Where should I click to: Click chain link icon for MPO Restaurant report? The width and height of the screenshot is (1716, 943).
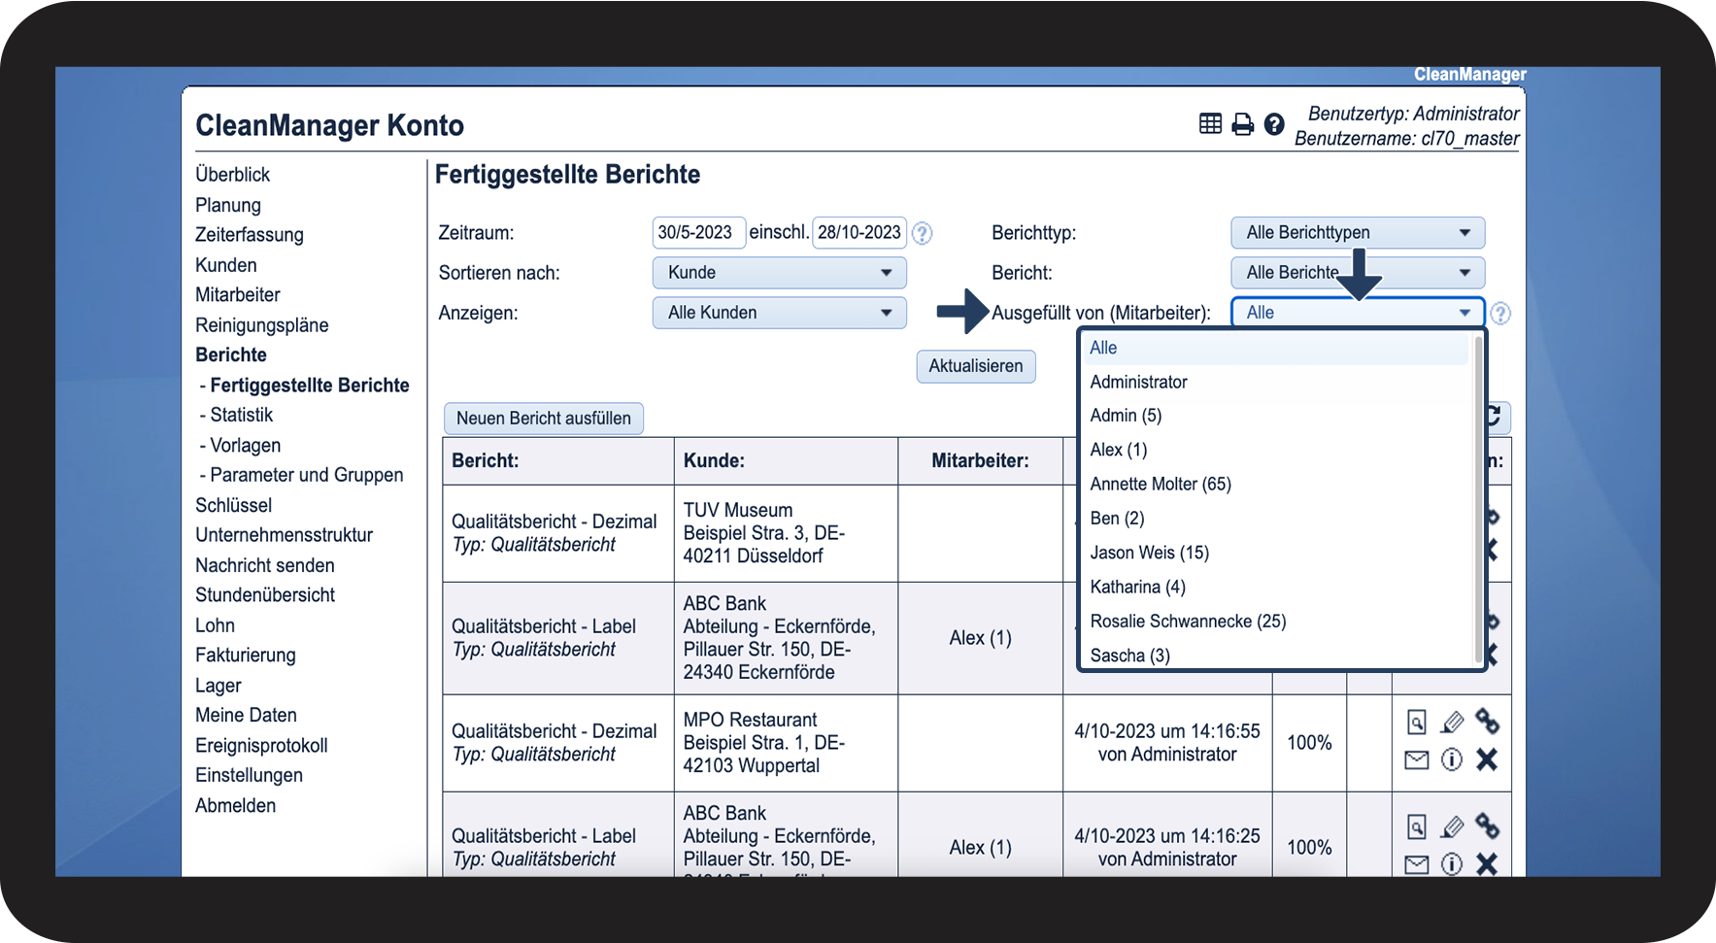coord(1487,721)
